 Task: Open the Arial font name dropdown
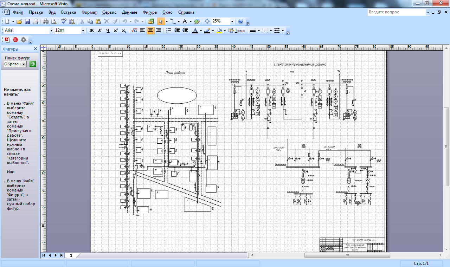click(51, 31)
